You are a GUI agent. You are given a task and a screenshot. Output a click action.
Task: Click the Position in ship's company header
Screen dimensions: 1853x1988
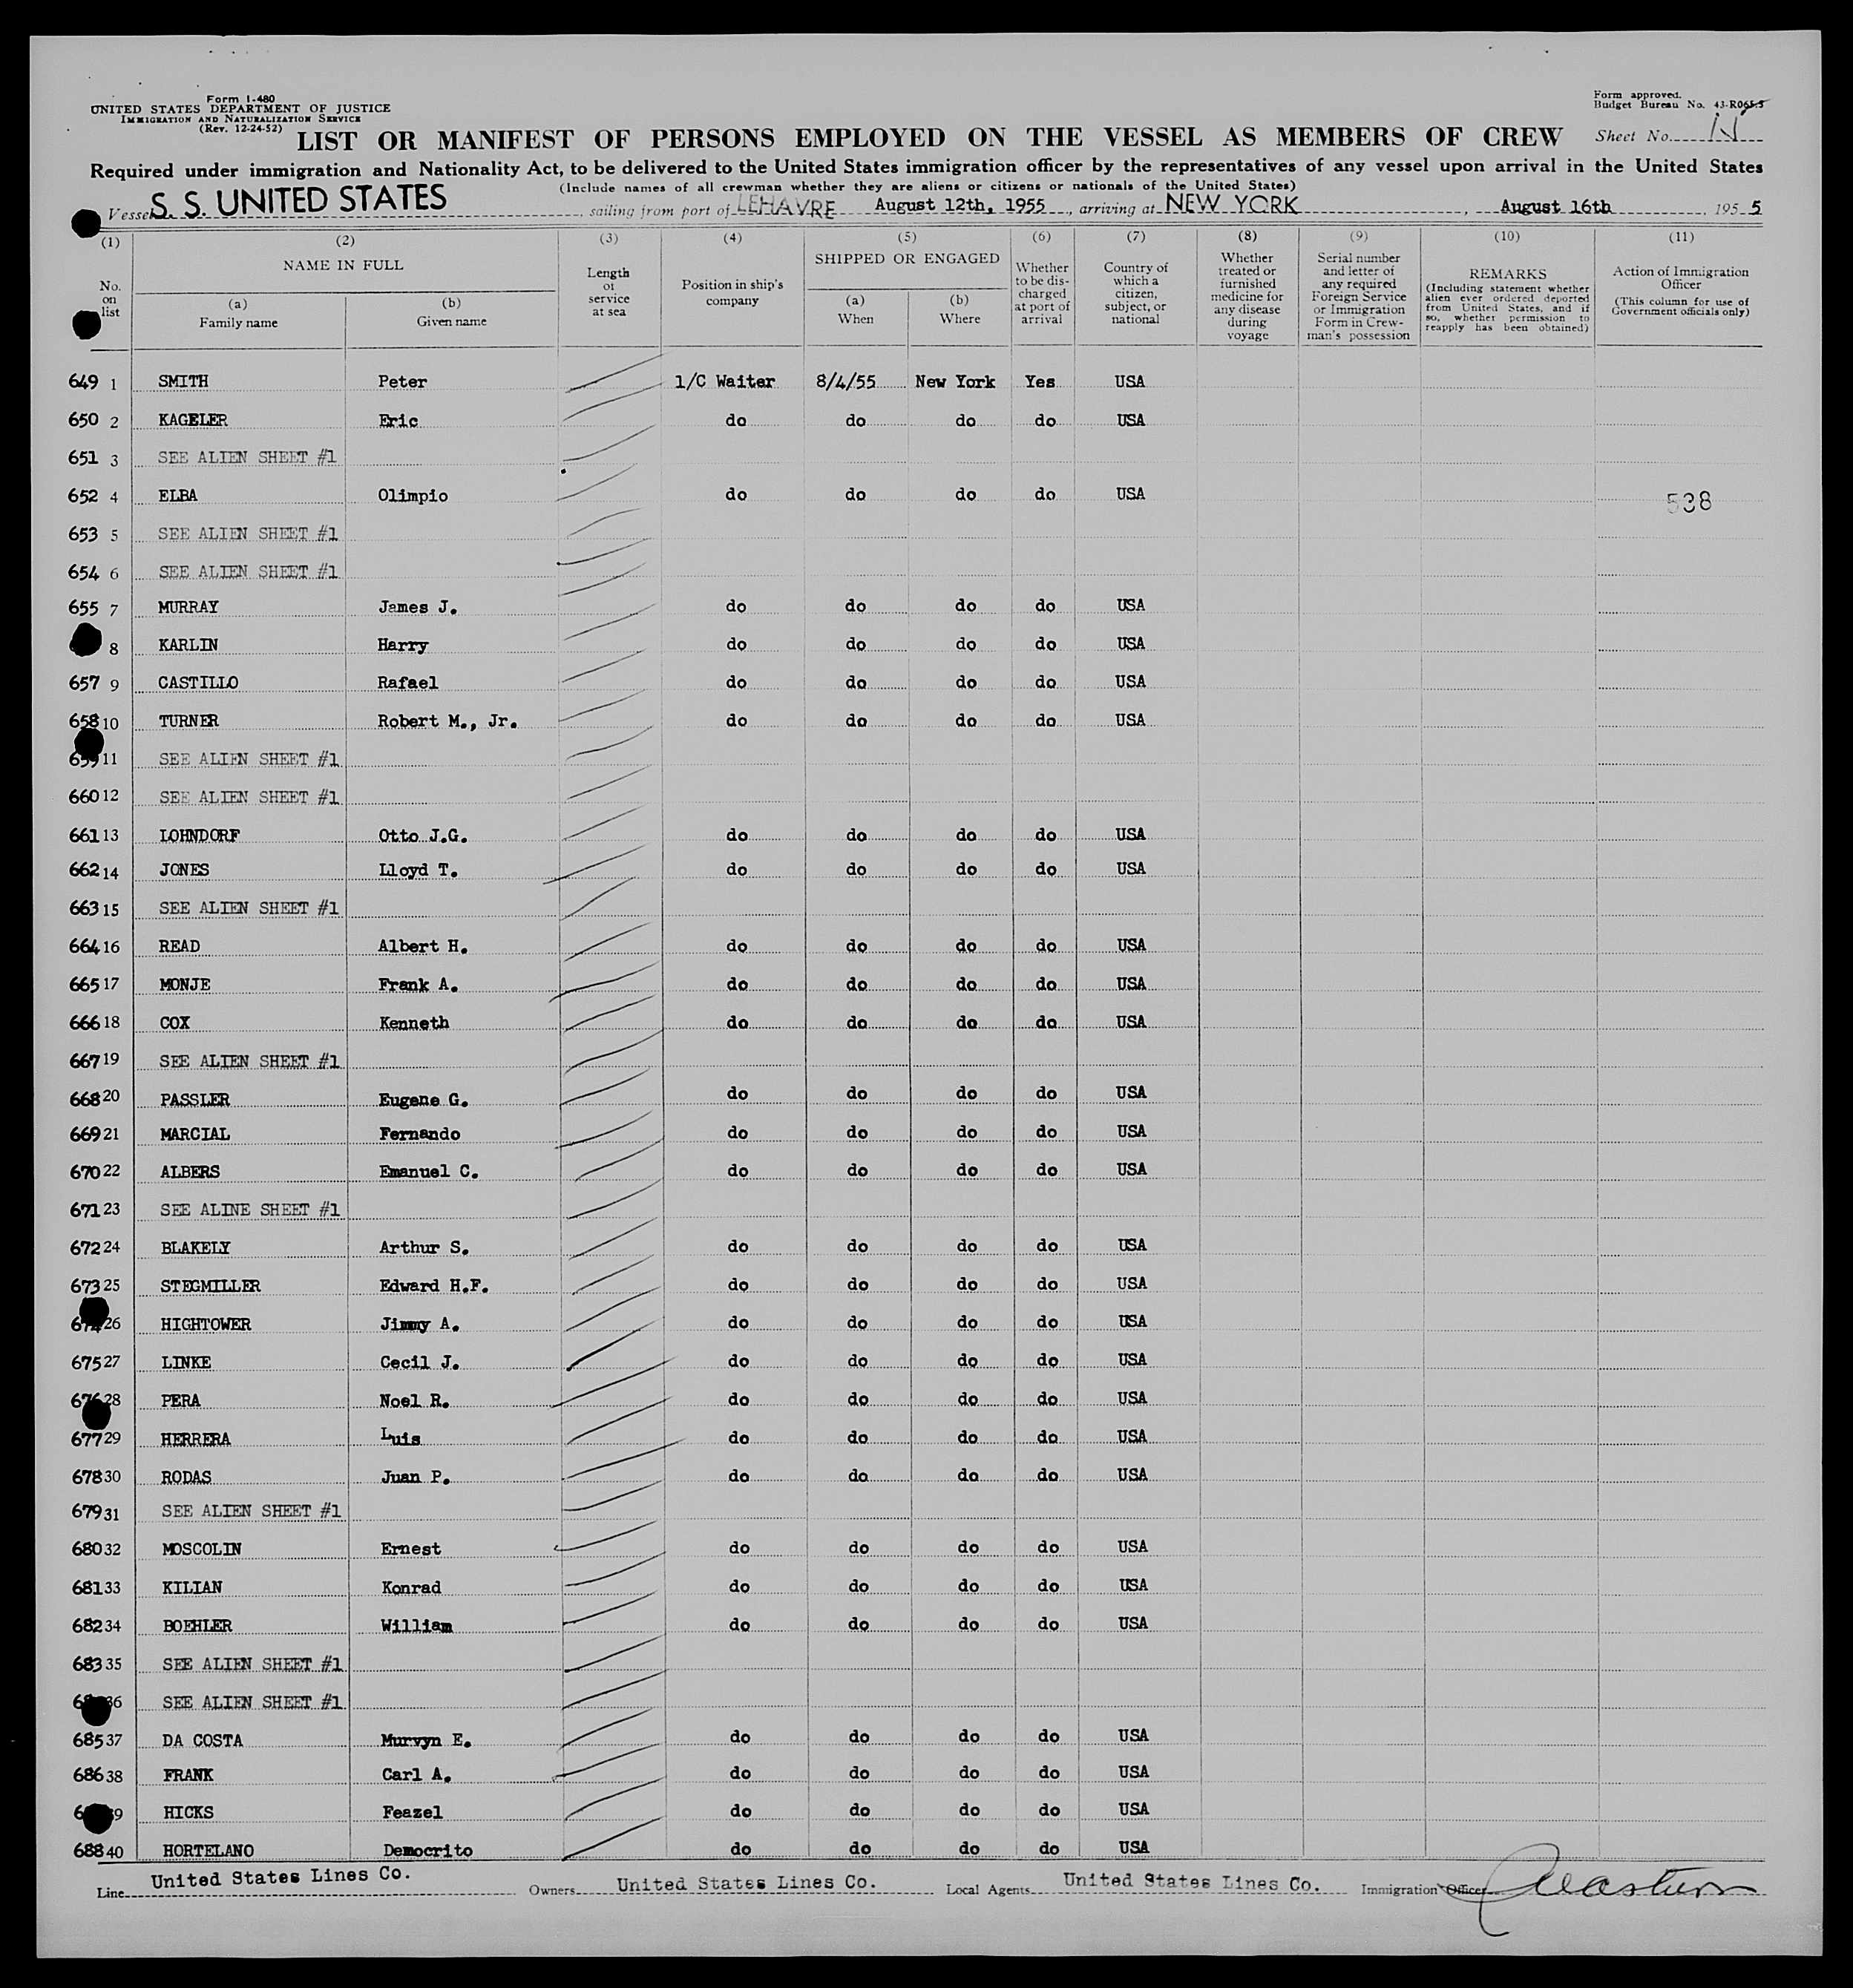pos(732,292)
